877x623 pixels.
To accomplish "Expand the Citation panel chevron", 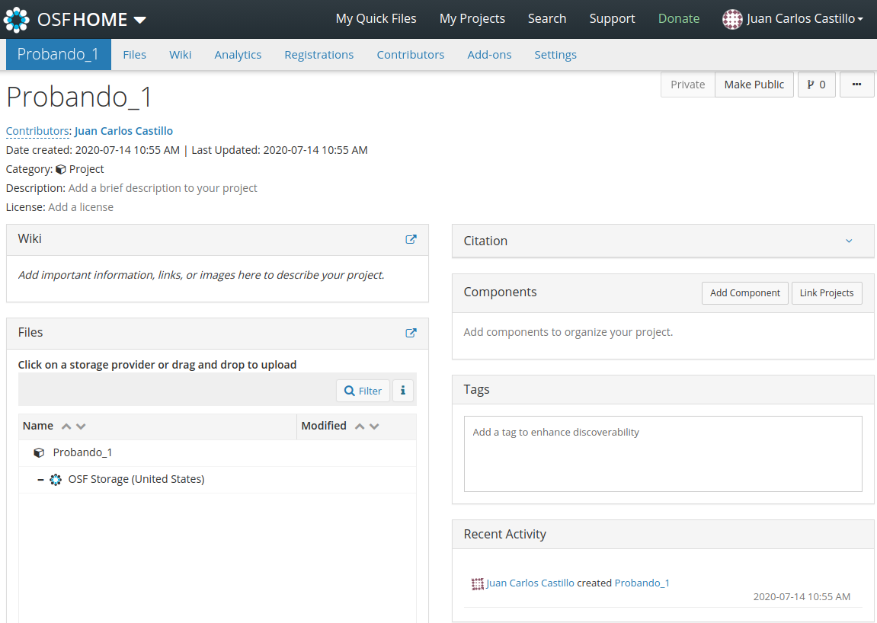I will (849, 241).
